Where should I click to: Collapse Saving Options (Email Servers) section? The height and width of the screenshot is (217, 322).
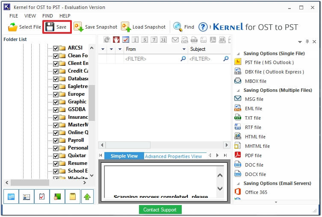[x=238, y=184]
